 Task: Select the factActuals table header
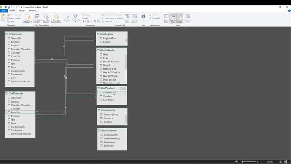pos(19,34)
